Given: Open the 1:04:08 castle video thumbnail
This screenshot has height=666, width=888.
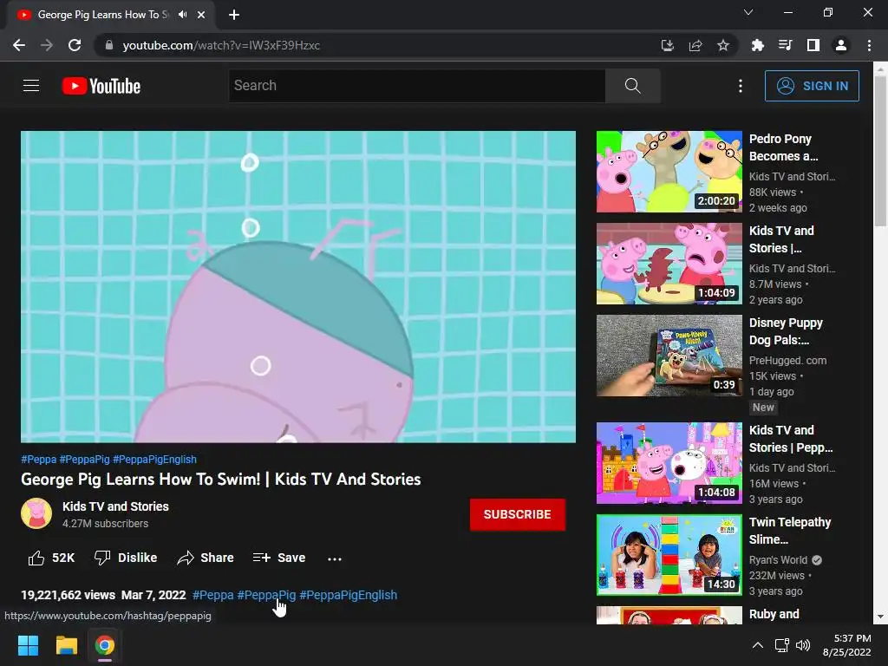Looking at the screenshot, I should coord(669,463).
